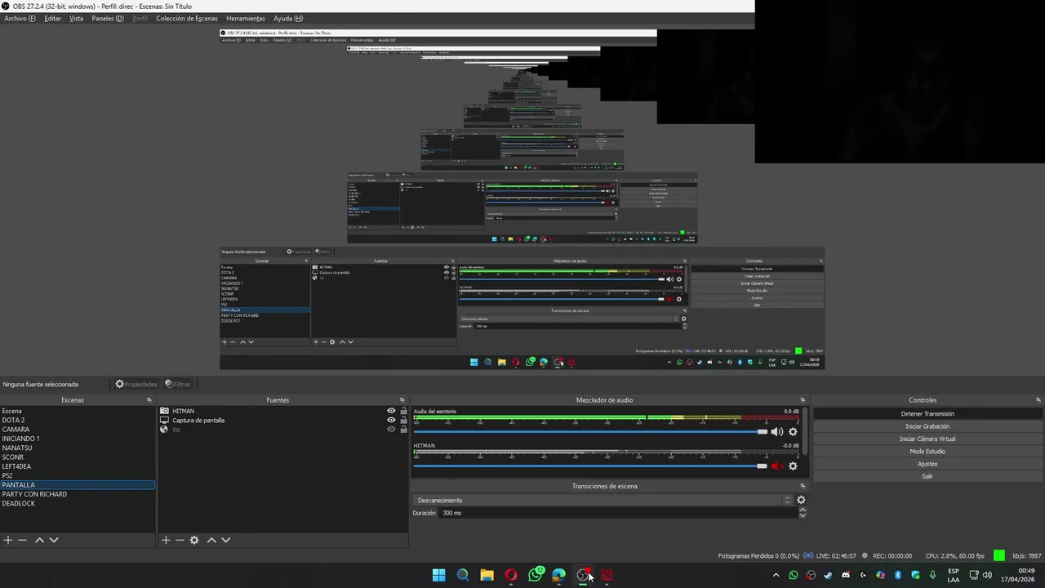
Task: Select the DEADLOCK scene
Action: [x=78, y=504]
